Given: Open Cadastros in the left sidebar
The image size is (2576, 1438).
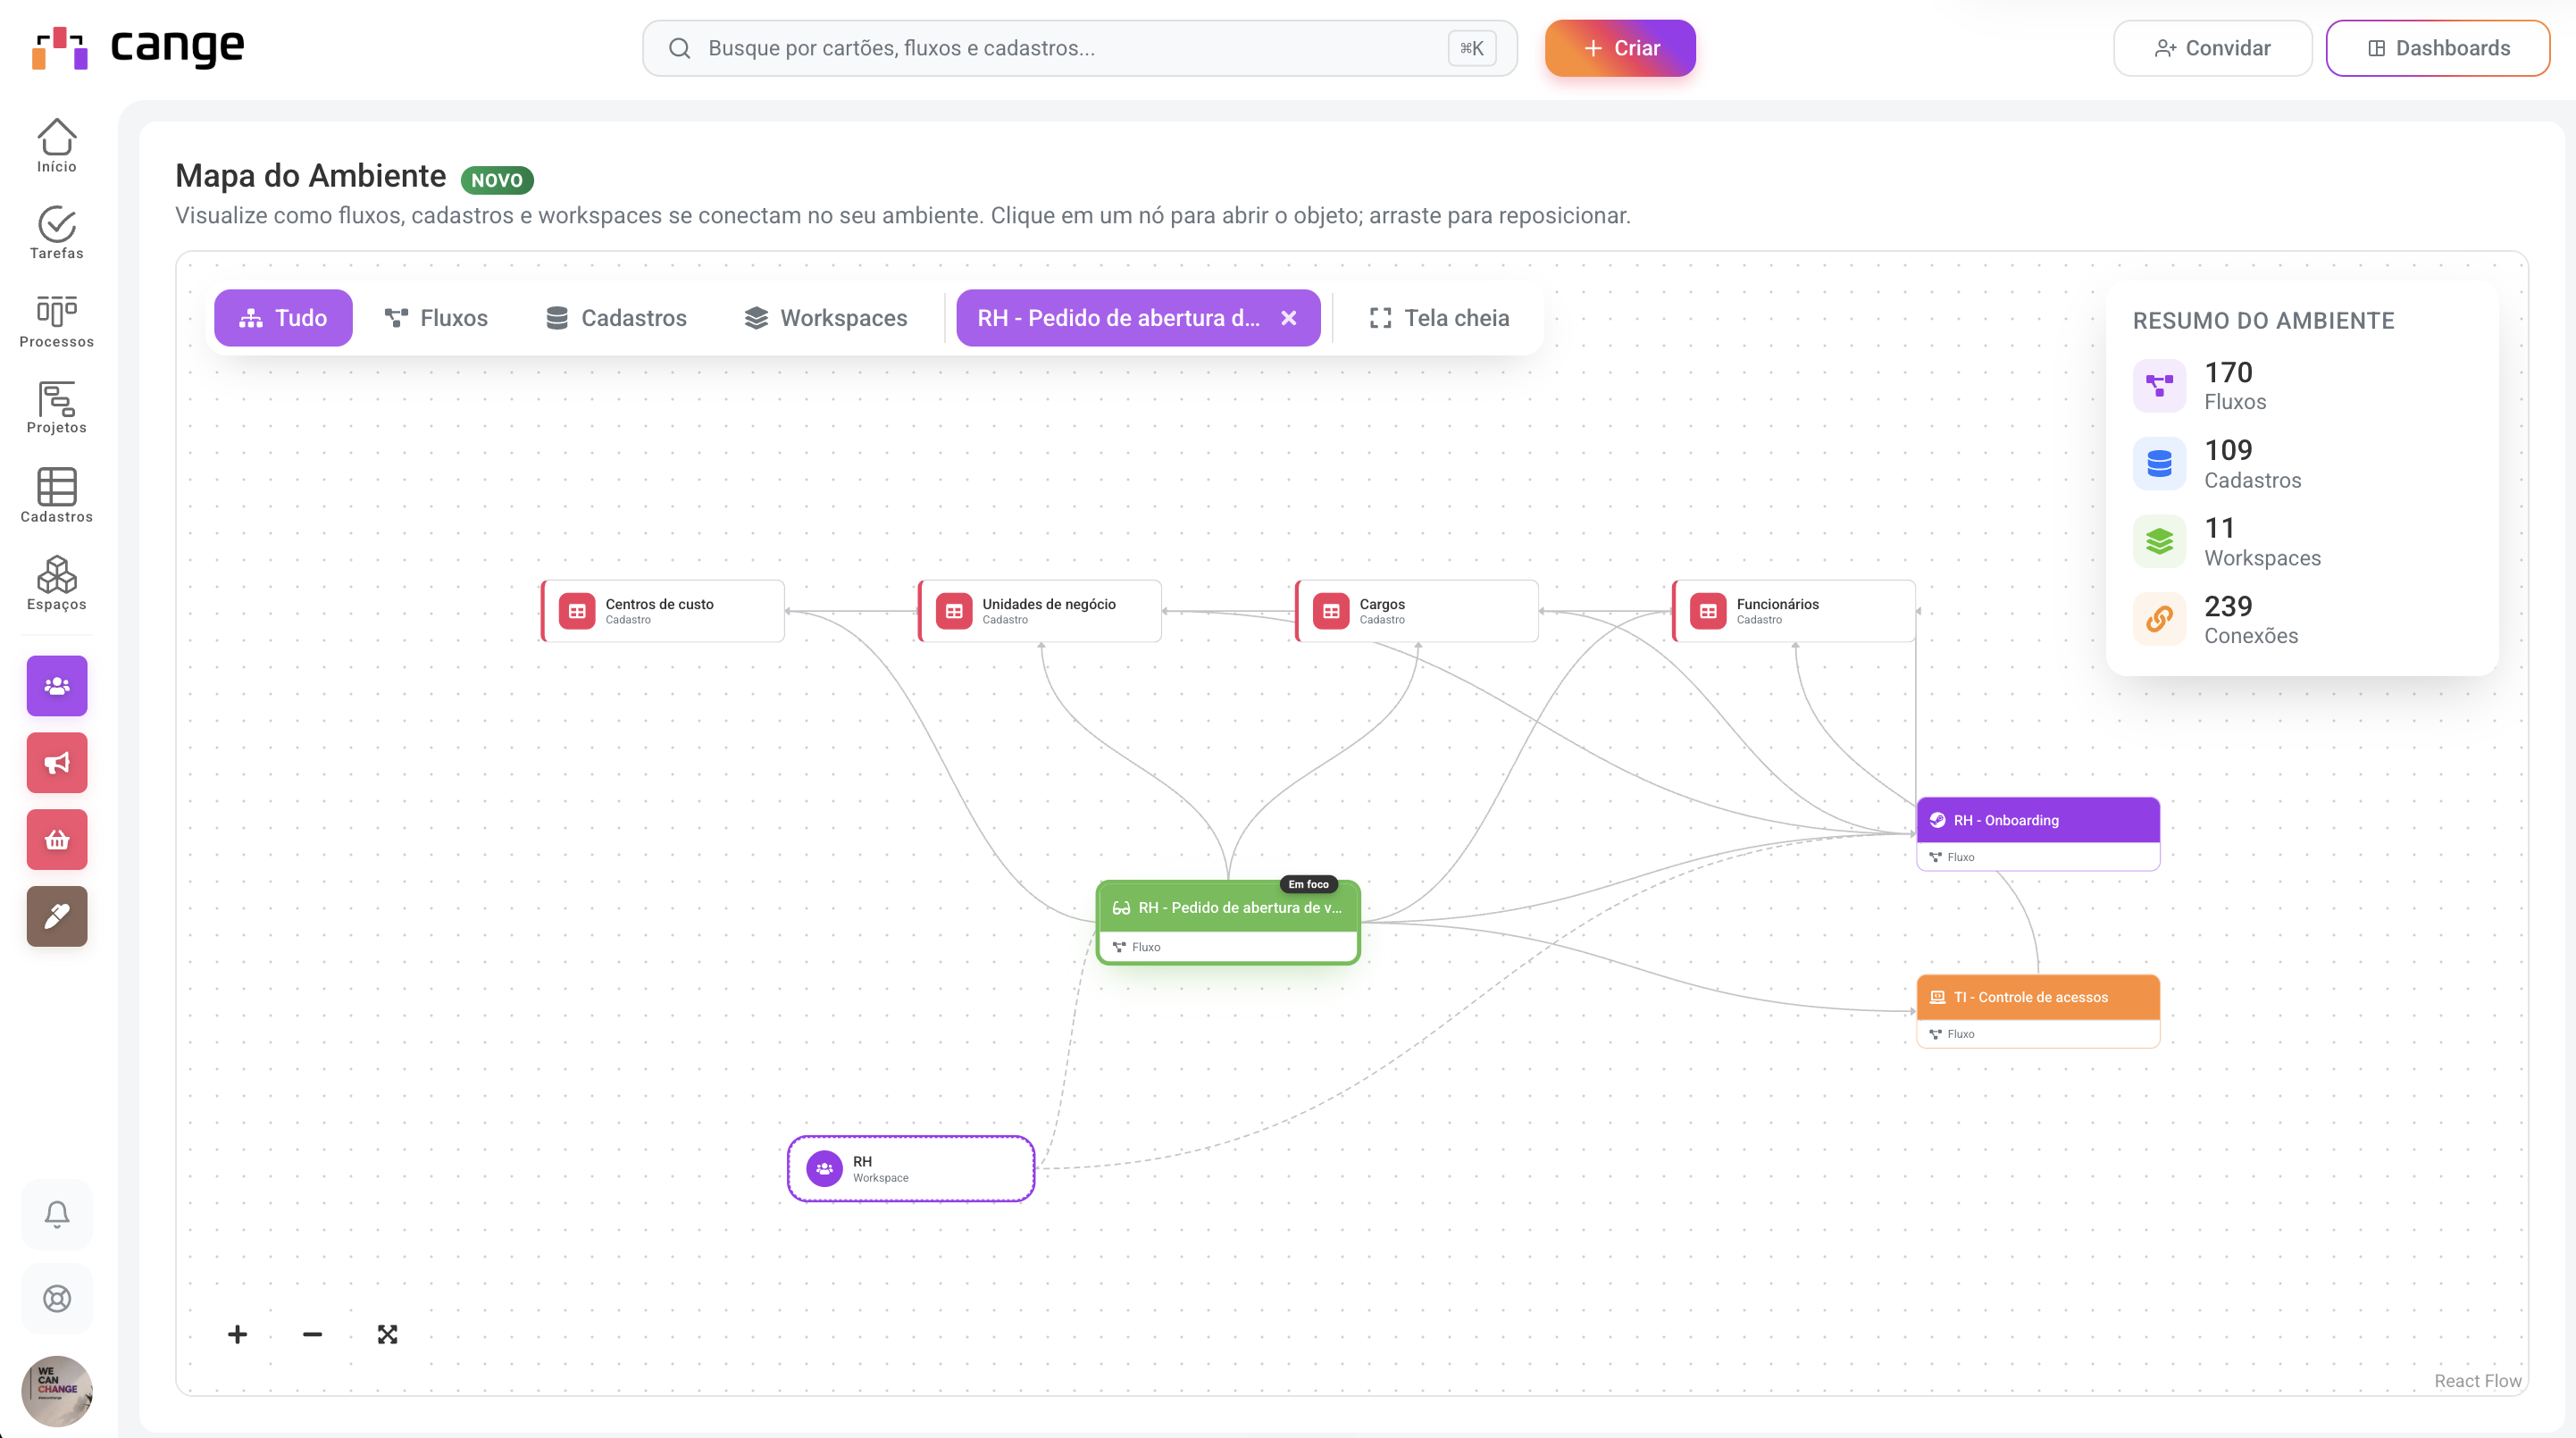Looking at the screenshot, I should click(57, 495).
